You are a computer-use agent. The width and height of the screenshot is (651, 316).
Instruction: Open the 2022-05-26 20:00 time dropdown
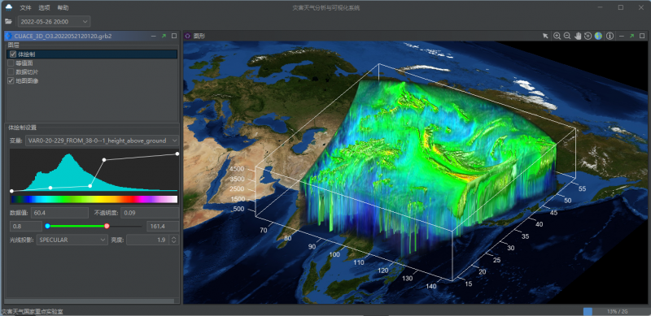(x=54, y=21)
